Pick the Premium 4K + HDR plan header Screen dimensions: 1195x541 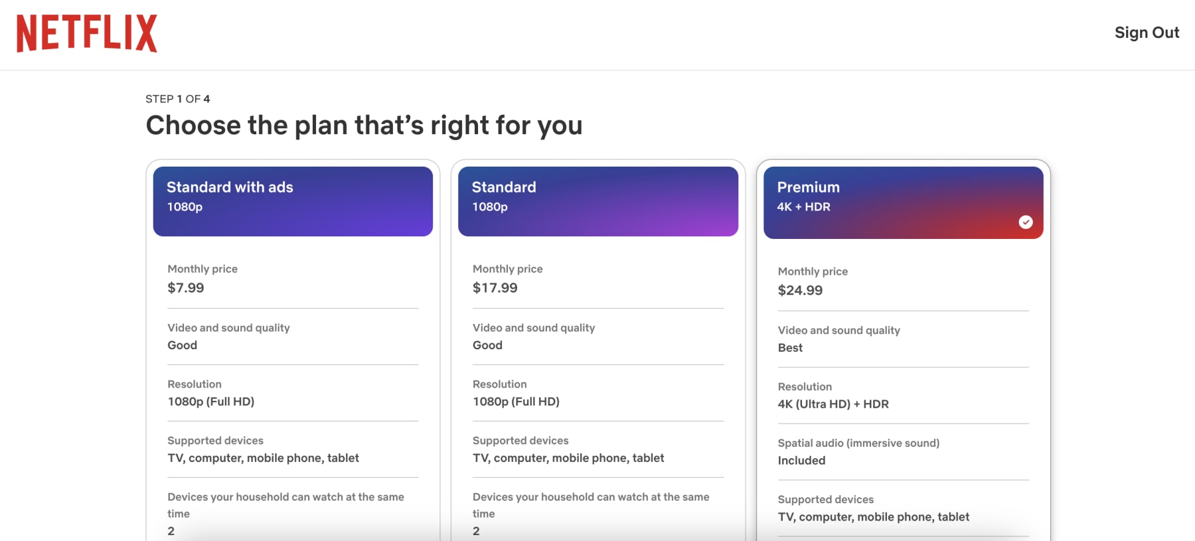[903, 201]
